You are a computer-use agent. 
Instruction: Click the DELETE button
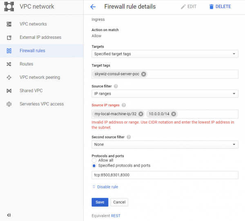pos(220,7)
